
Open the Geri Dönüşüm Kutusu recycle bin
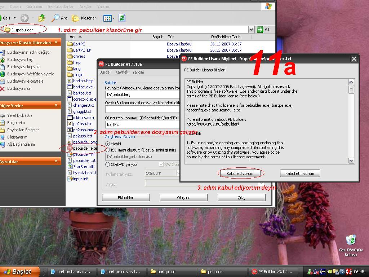pyautogui.click(x=351, y=241)
